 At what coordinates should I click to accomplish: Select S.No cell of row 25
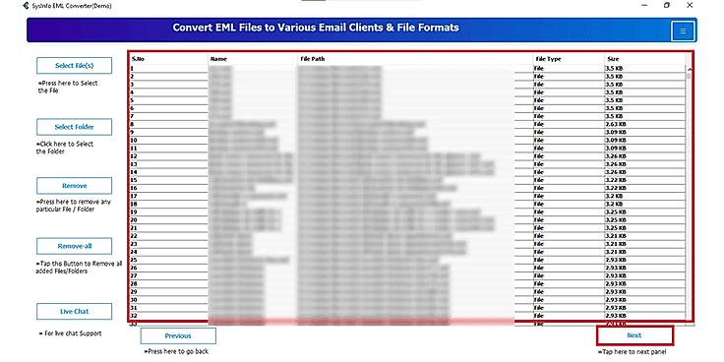168,260
